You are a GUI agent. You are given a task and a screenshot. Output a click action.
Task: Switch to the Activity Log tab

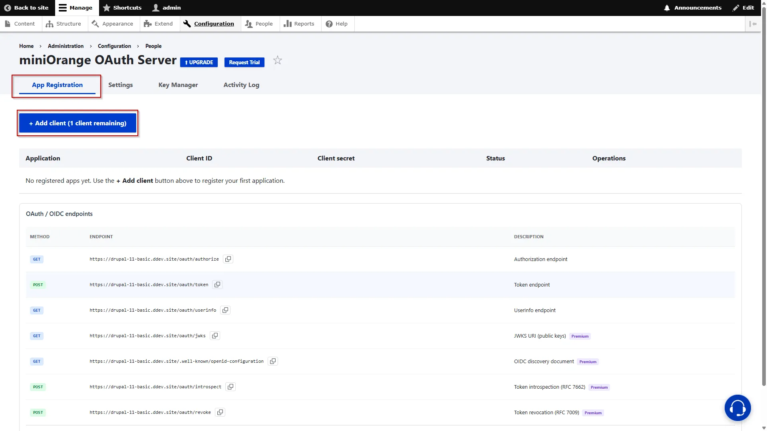click(241, 85)
